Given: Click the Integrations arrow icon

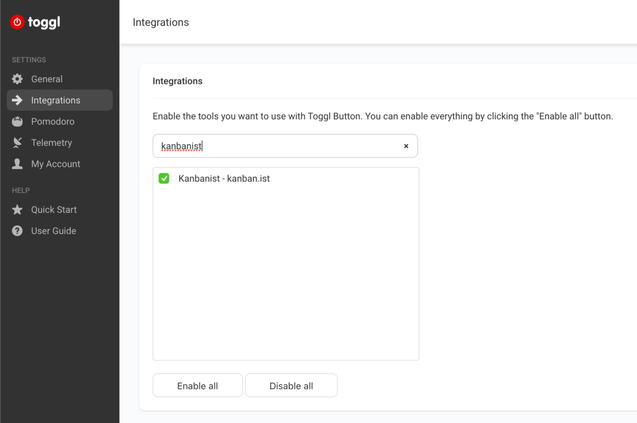Looking at the screenshot, I should (18, 100).
